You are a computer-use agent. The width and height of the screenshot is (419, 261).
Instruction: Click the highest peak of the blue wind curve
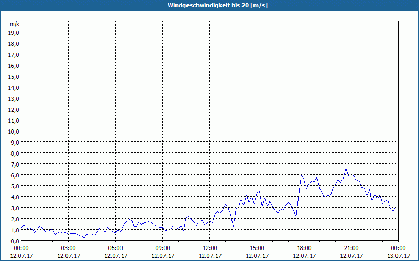(346, 169)
